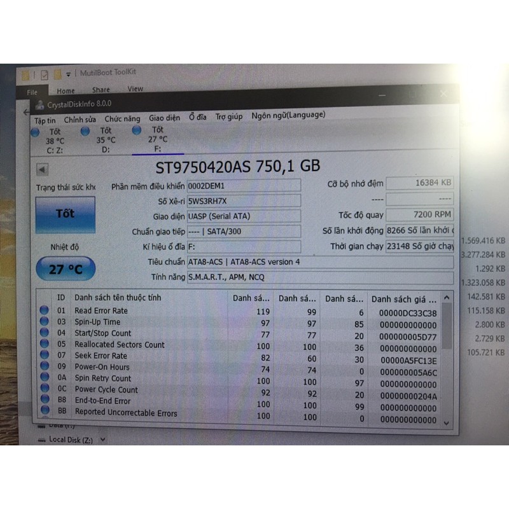Click the ID column header
Image resolution: width=509 pixels, height=509 pixels.
(61, 297)
